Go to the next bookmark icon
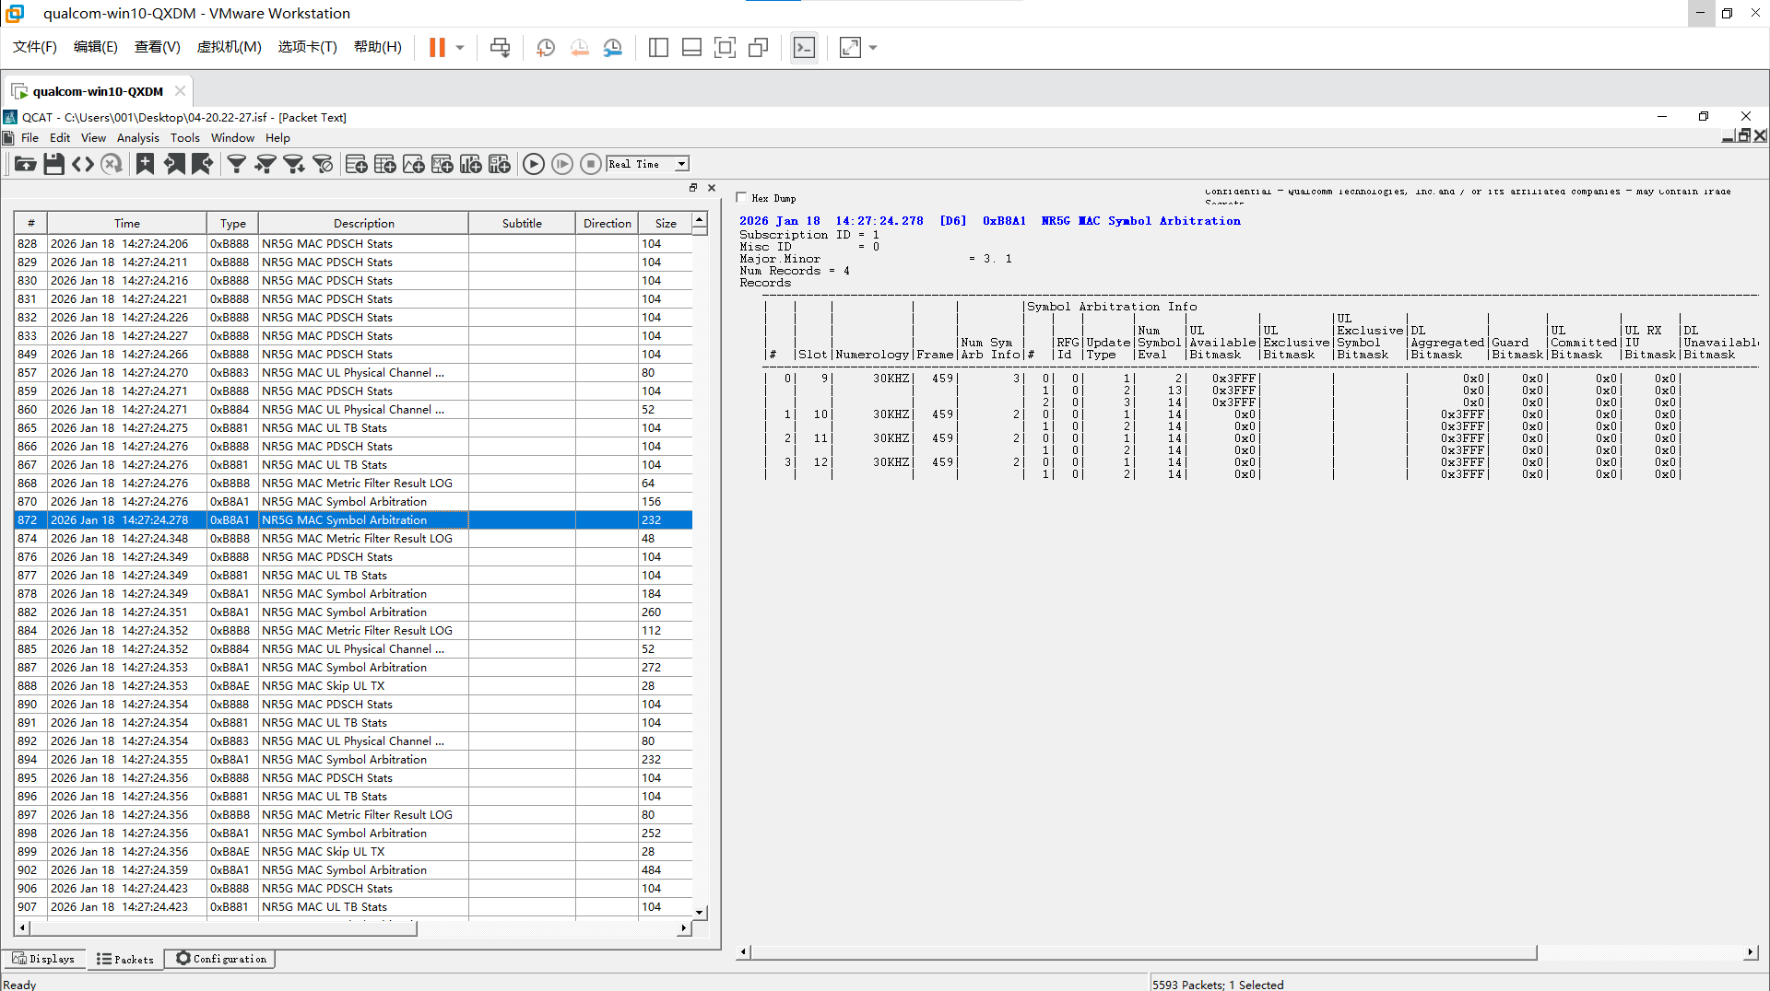 [x=203, y=164]
